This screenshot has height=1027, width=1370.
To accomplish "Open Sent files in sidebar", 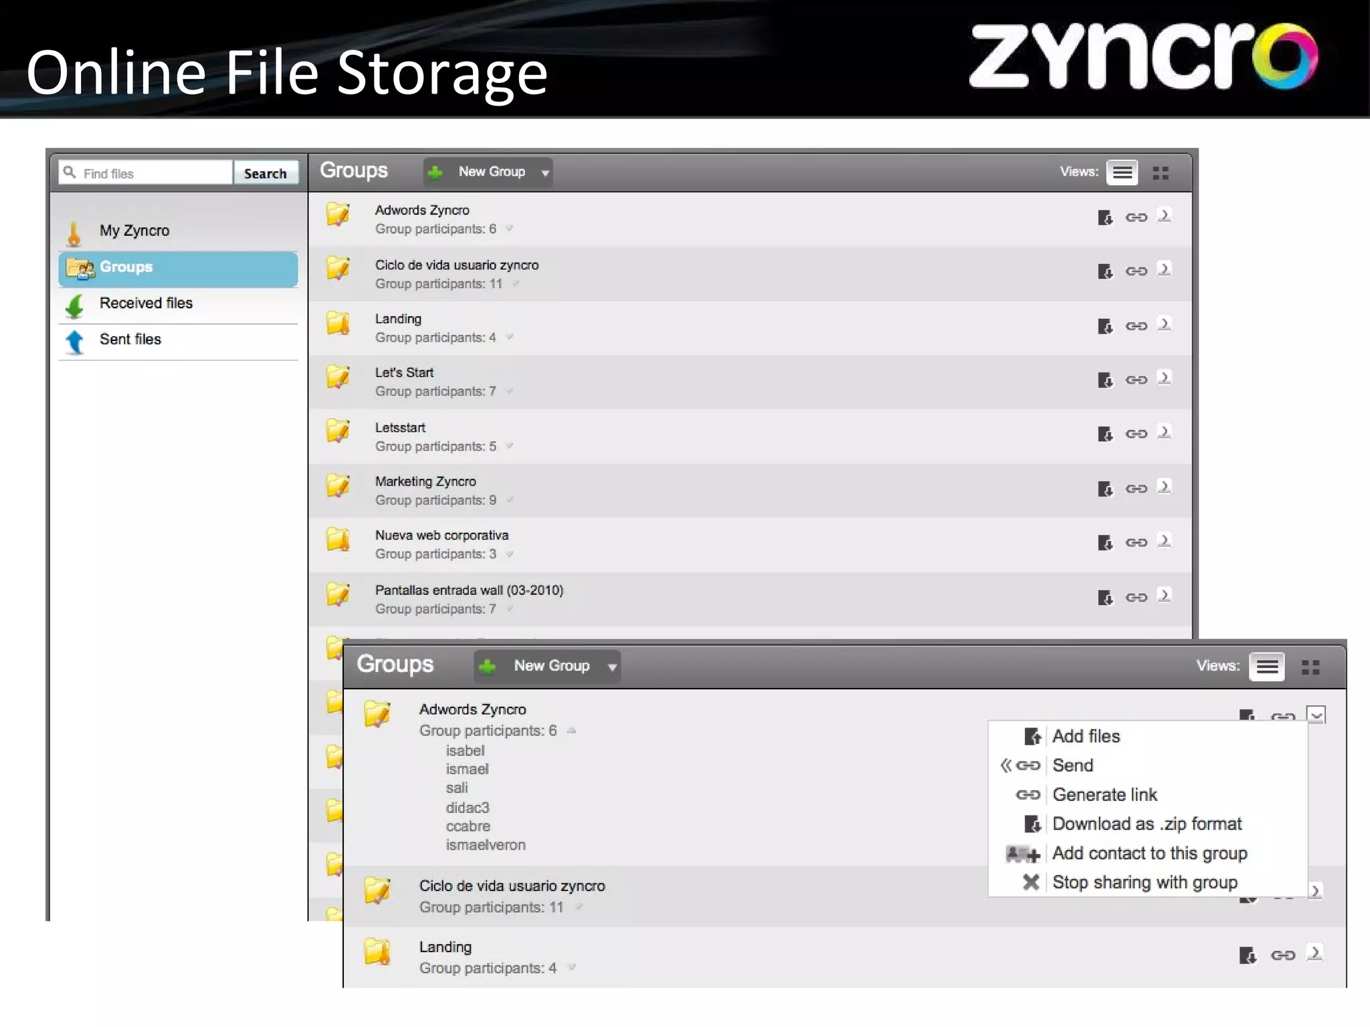I will (x=178, y=341).
